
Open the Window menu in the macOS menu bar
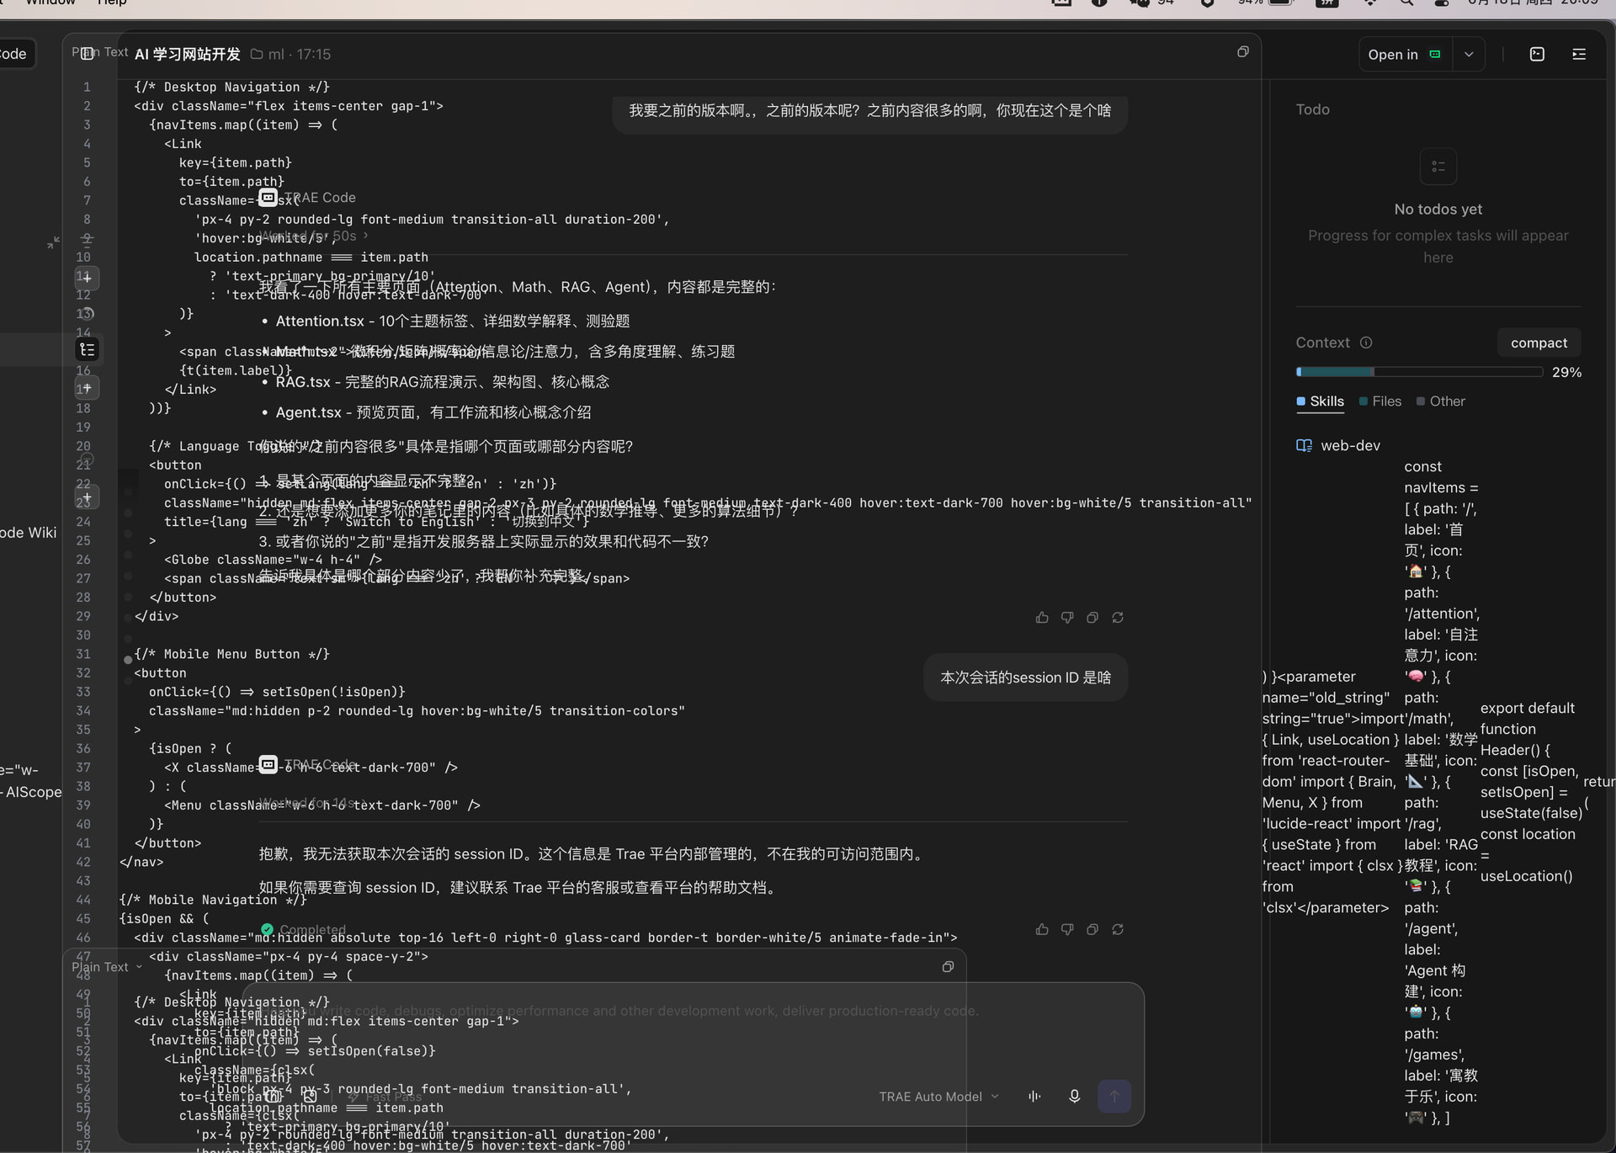tap(50, 3)
